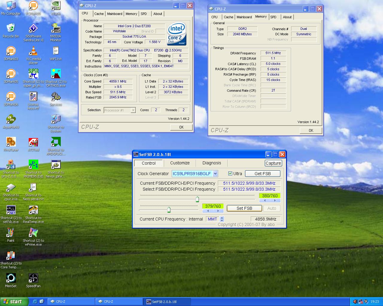Open the RealTemp.exe shortcut icon
Image resolution: width=383 pixels, height=306 pixels.
pos(33,214)
